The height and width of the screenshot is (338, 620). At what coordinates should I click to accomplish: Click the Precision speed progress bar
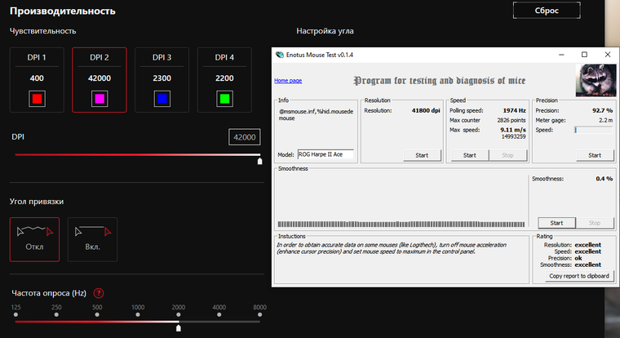[x=593, y=130]
